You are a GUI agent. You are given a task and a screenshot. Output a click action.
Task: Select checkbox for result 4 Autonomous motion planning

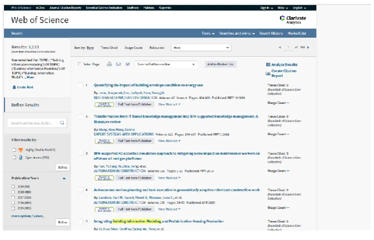click(x=81, y=190)
